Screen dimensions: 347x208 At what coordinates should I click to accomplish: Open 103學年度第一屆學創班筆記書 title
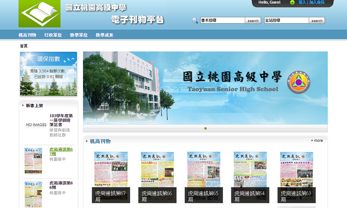click(x=61, y=120)
